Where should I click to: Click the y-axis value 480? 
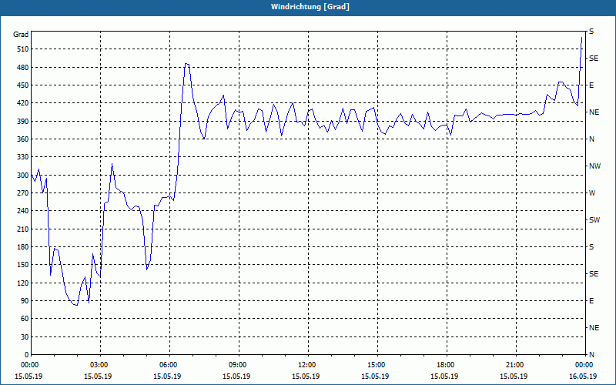(x=23, y=67)
